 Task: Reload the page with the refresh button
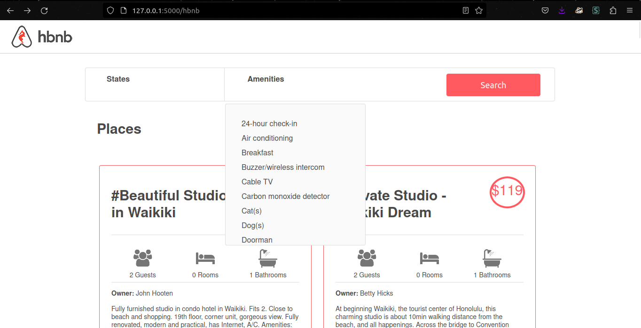44,10
